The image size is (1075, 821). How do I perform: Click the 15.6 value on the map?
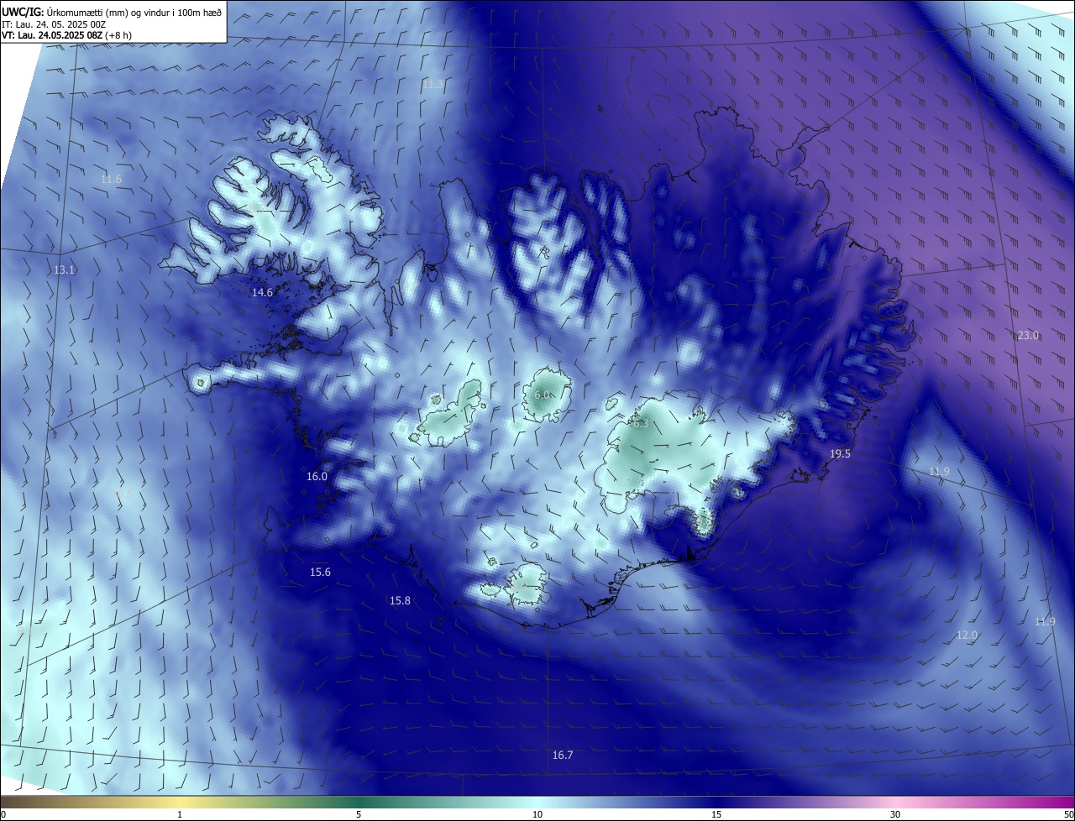pos(320,573)
